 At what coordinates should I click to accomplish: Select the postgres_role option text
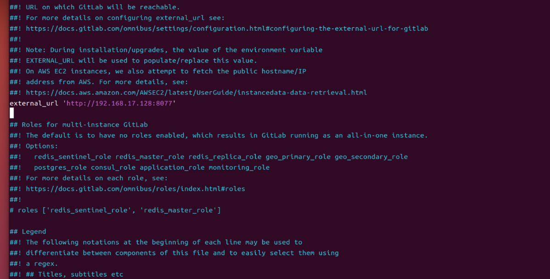click(x=60, y=168)
